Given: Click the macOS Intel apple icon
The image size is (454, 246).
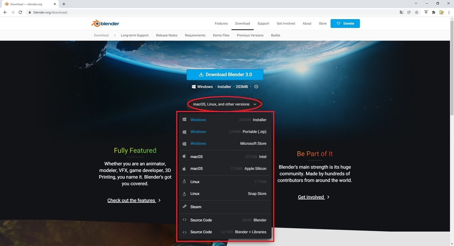Looking at the screenshot, I should (184, 156).
